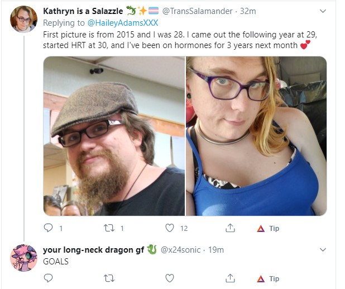Screen dimensions: 345x289
Task: Share Kathryn's tweet via share icon
Action: click(230, 228)
